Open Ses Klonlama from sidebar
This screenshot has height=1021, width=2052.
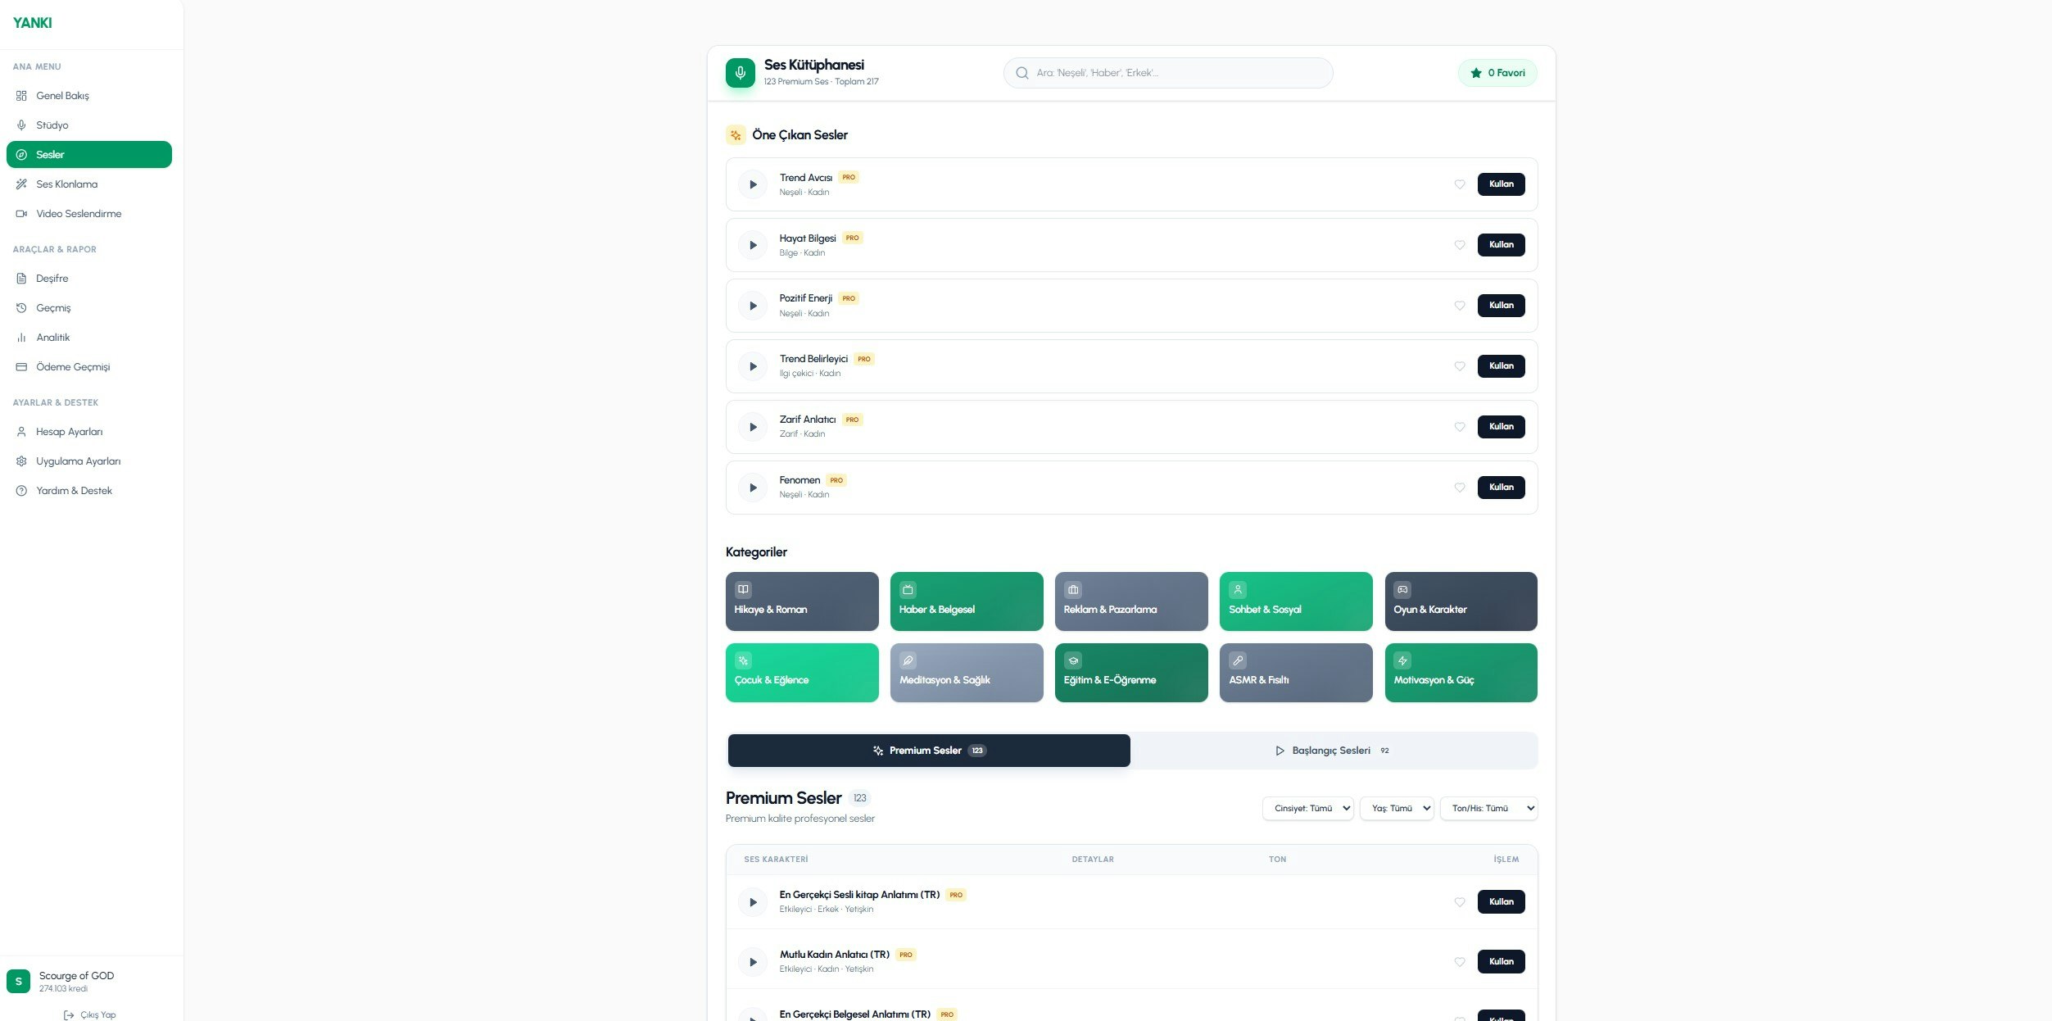[66, 184]
